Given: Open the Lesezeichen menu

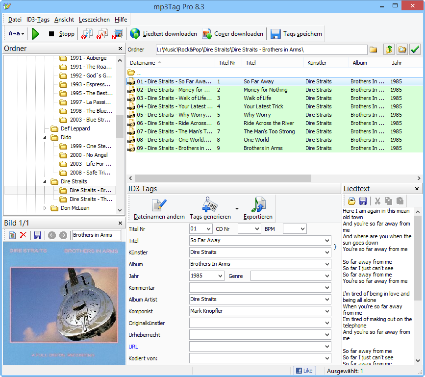Looking at the screenshot, I should click(x=94, y=20).
